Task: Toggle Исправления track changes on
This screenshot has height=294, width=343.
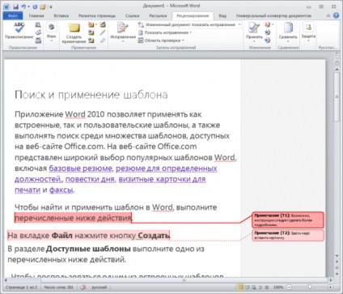Action: click(x=123, y=32)
